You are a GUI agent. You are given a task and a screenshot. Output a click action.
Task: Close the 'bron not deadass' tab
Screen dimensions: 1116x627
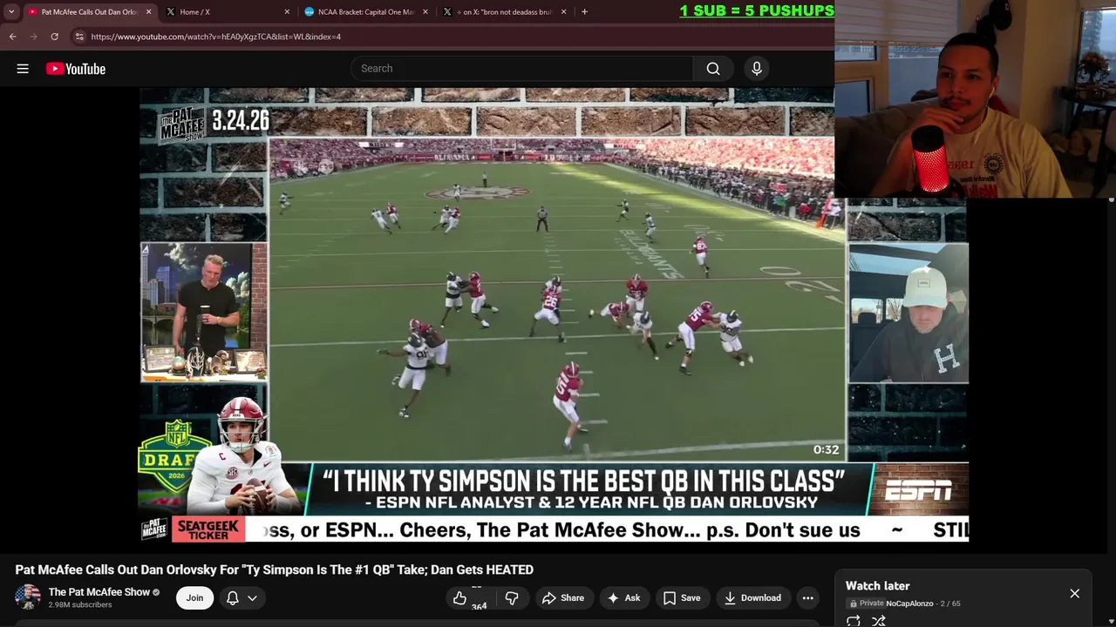[563, 12]
